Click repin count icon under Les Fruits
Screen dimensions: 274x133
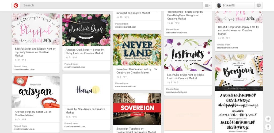point(169,83)
